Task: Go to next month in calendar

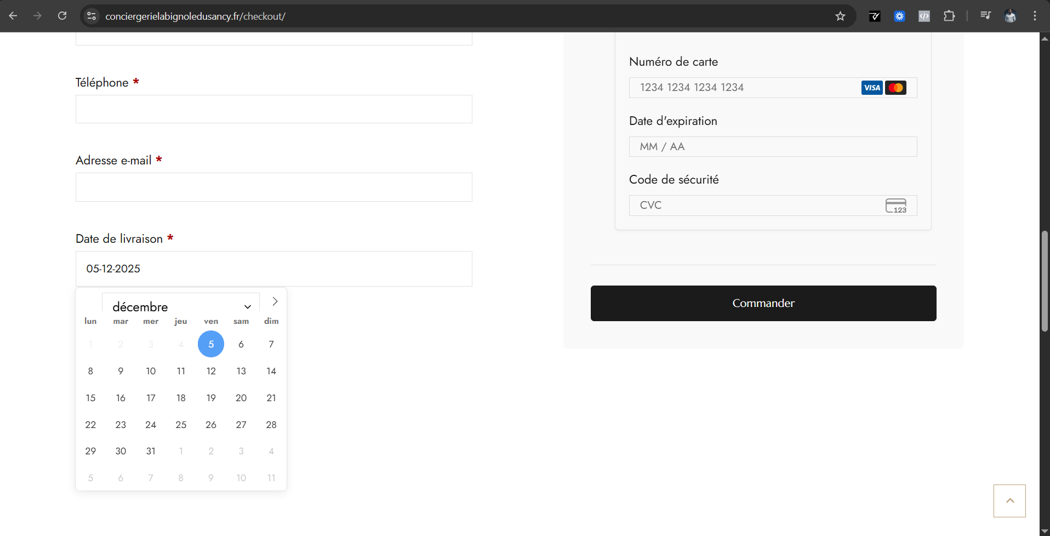Action: click(x=275, y=301)
